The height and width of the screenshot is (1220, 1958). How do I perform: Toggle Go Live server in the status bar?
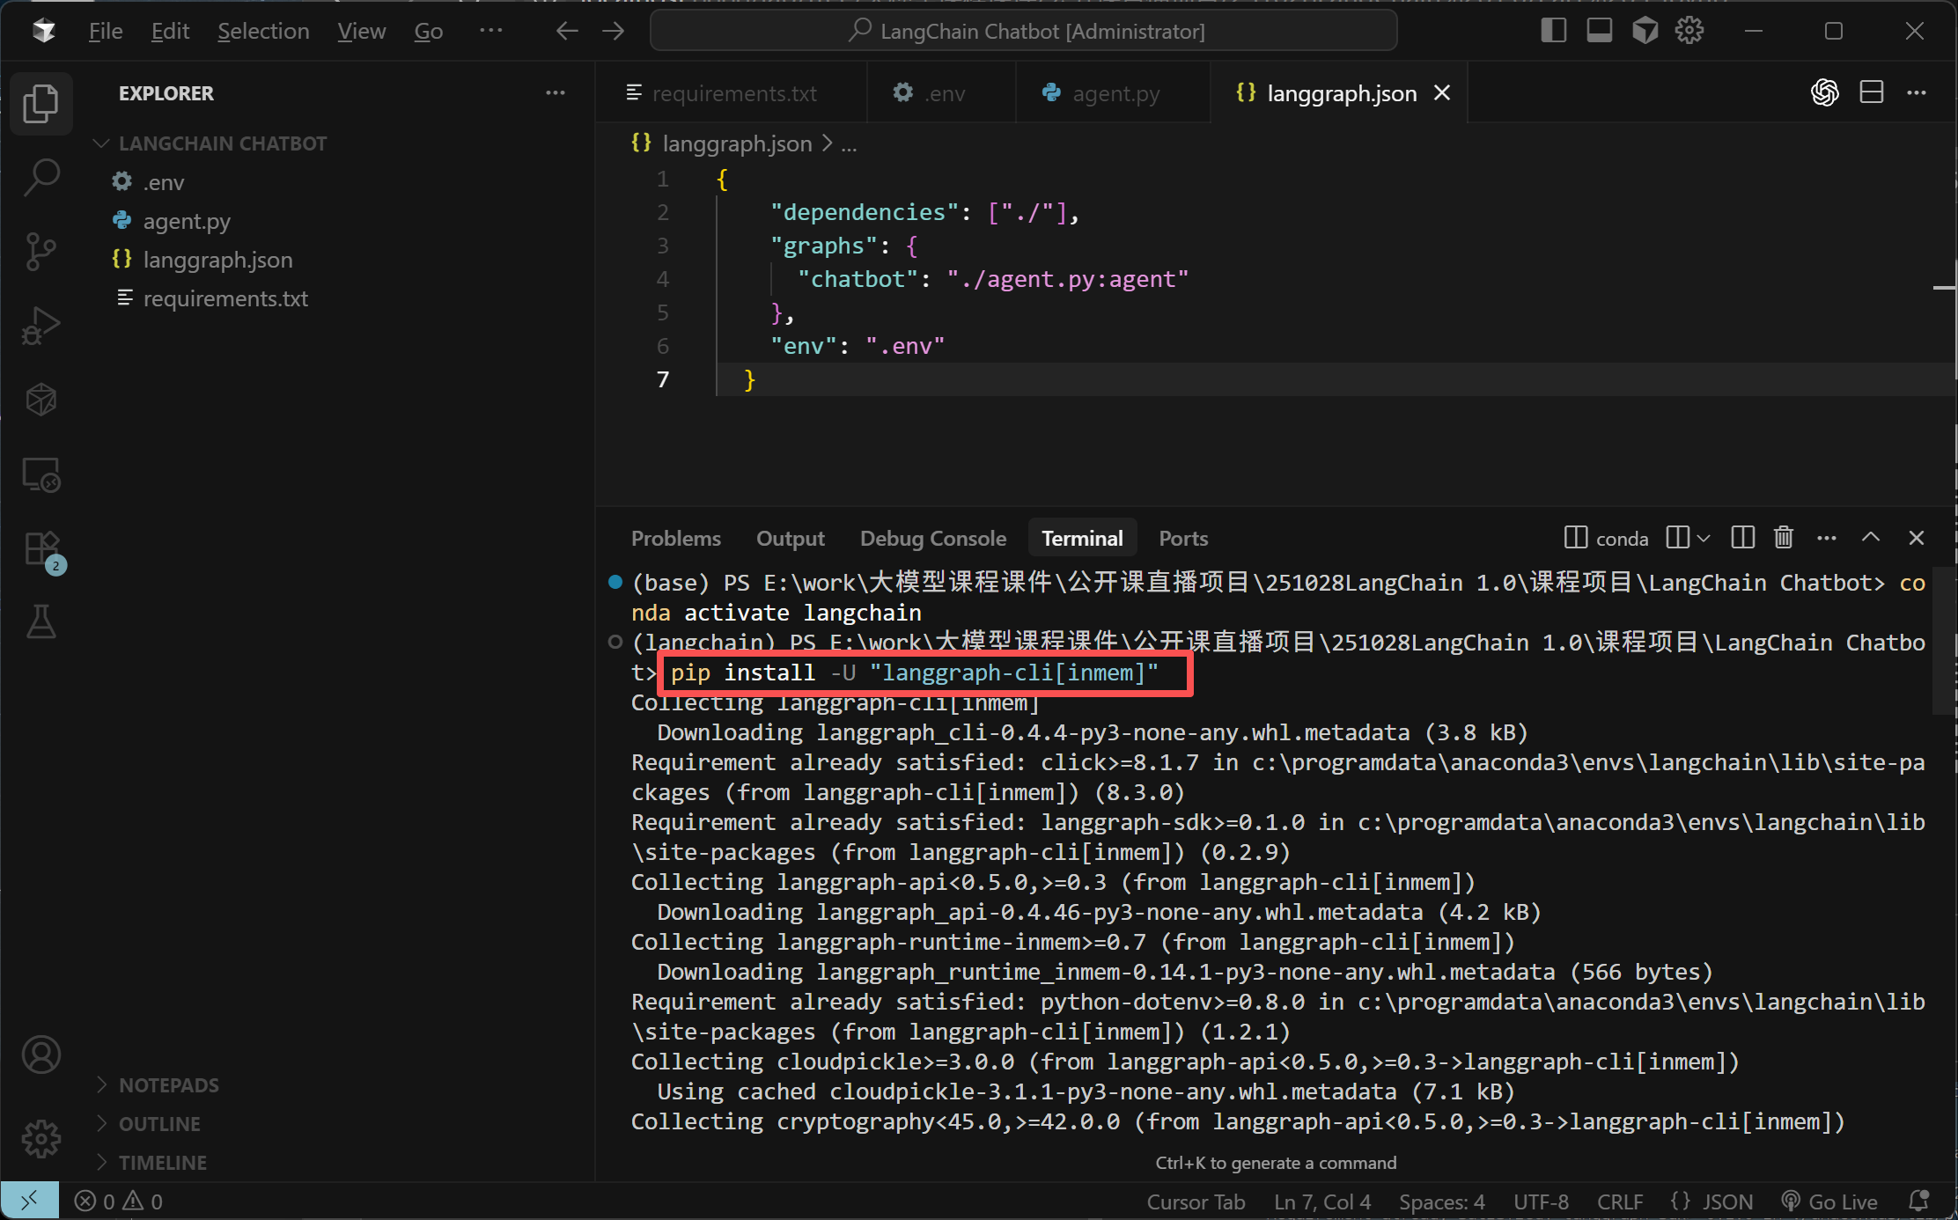click(x=1829, y=1201)
